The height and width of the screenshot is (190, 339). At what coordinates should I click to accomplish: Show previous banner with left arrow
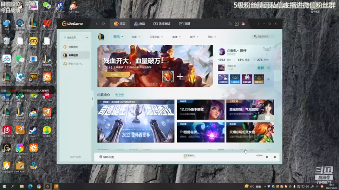pos(100,66)
